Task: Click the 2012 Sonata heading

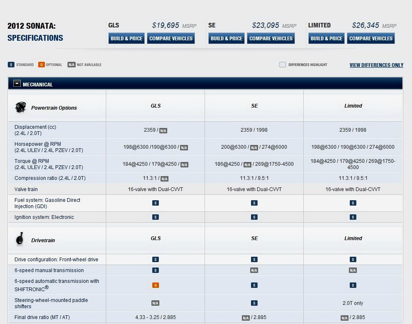Action: point(32,26)
